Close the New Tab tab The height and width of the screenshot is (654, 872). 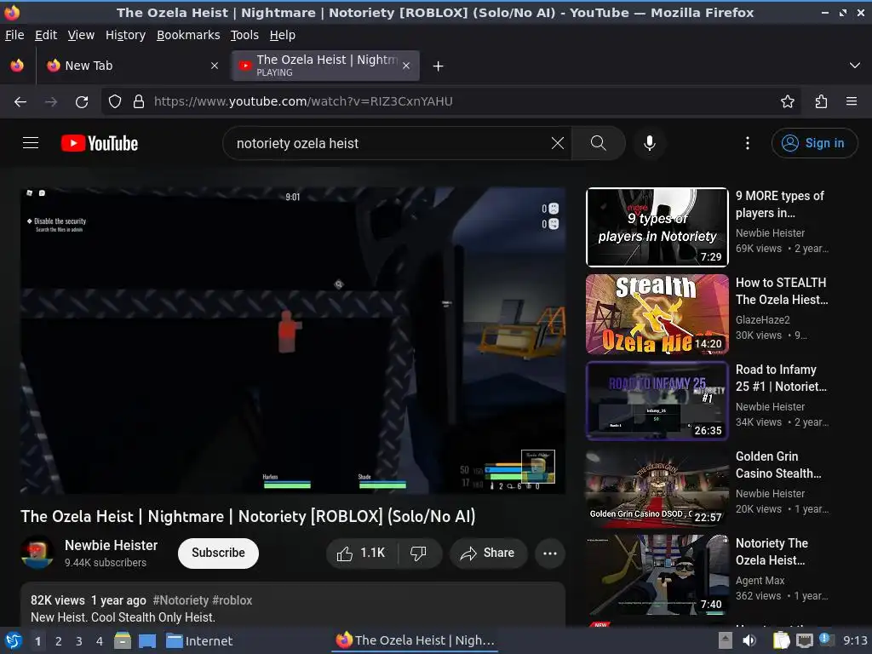pyautogui.click(x=215, y=66)
